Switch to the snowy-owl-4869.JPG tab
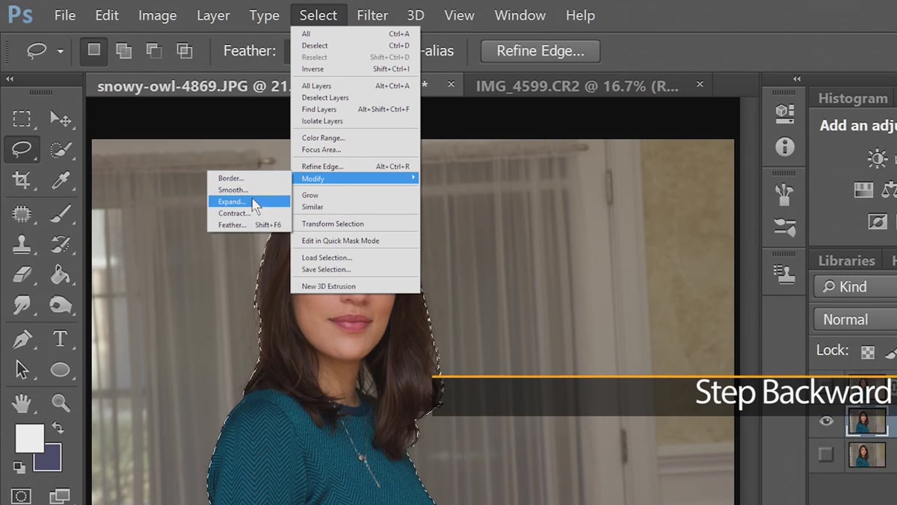 point(193,86)
